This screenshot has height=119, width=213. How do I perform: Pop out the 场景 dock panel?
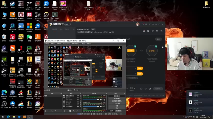tap(61, 93)
